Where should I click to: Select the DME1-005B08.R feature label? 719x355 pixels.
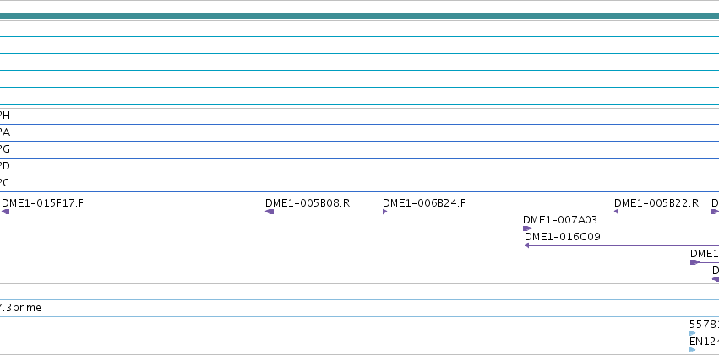pos(308,202)
